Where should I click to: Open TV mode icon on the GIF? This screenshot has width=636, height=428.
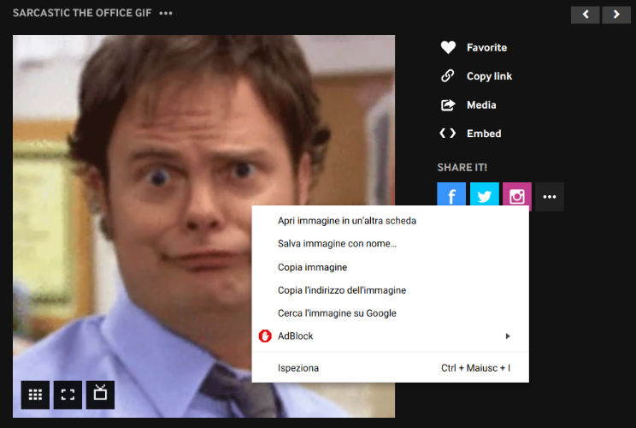[100, 395]
